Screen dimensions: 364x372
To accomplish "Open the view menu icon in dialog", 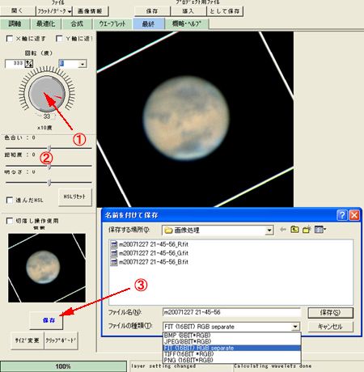I will [320, 230].
